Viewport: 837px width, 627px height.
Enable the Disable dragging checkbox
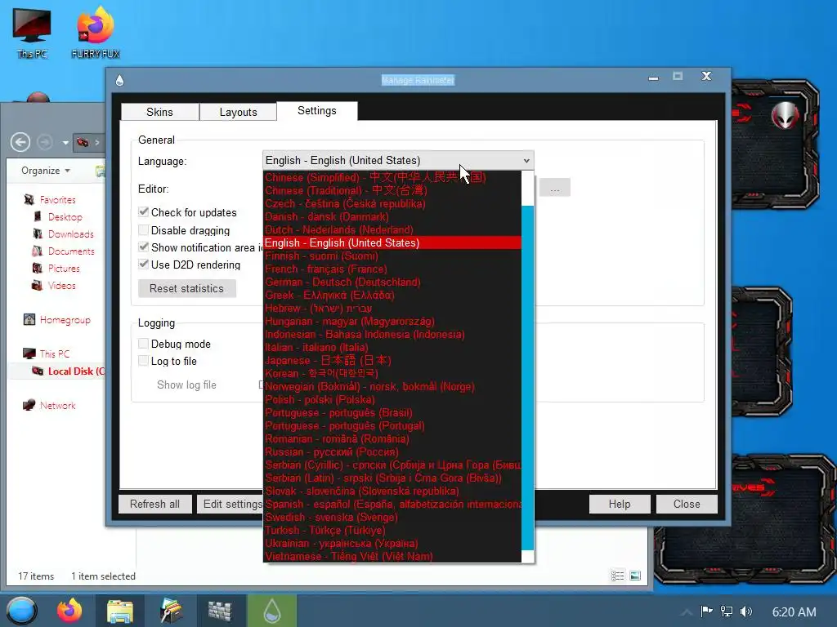[143, 229]
